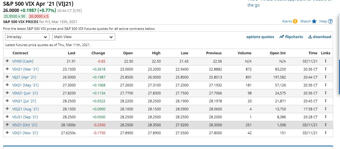Click E*TRADE Mobile app promo link
Viewport: 340px width, 149px height.
tap(290, 3)
